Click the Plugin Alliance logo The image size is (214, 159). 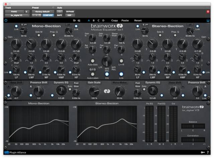tap(15, 152)
